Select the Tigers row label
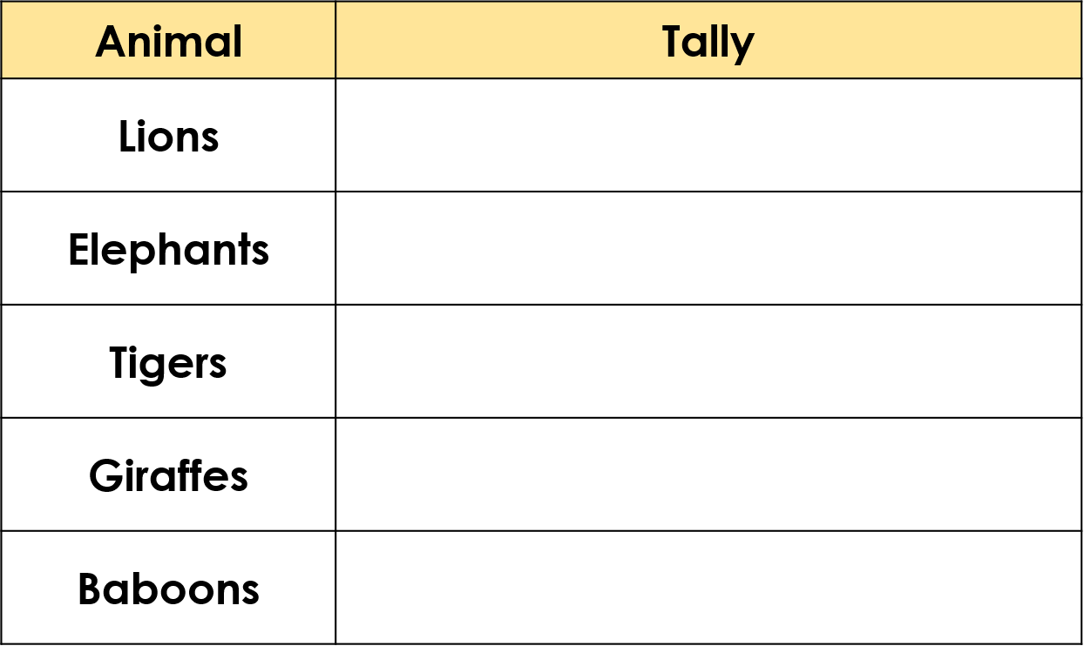The width and height of the screenshot is (1084, 646). [168, 363]
